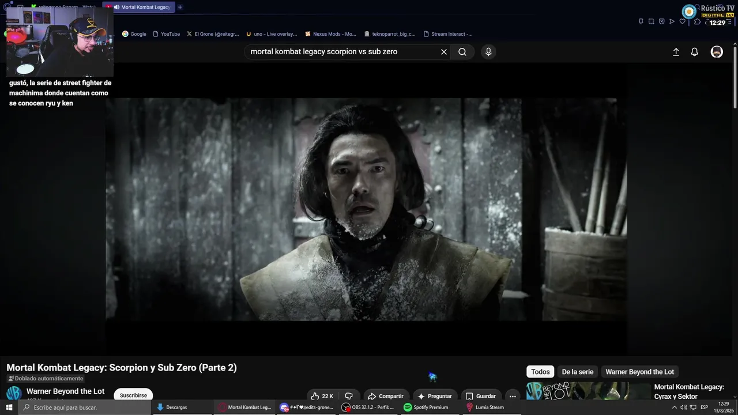Click the heart bookmark icon in toolbar
This screenshot has height=415, width=738.
click(683, 21)
